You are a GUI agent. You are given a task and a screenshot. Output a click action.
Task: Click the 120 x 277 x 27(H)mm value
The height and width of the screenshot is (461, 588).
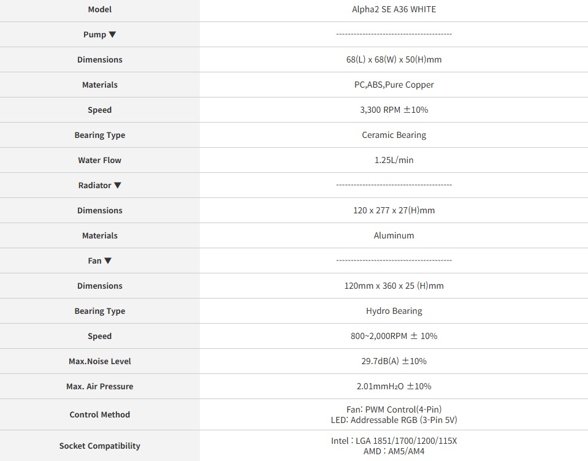[394, 211]
